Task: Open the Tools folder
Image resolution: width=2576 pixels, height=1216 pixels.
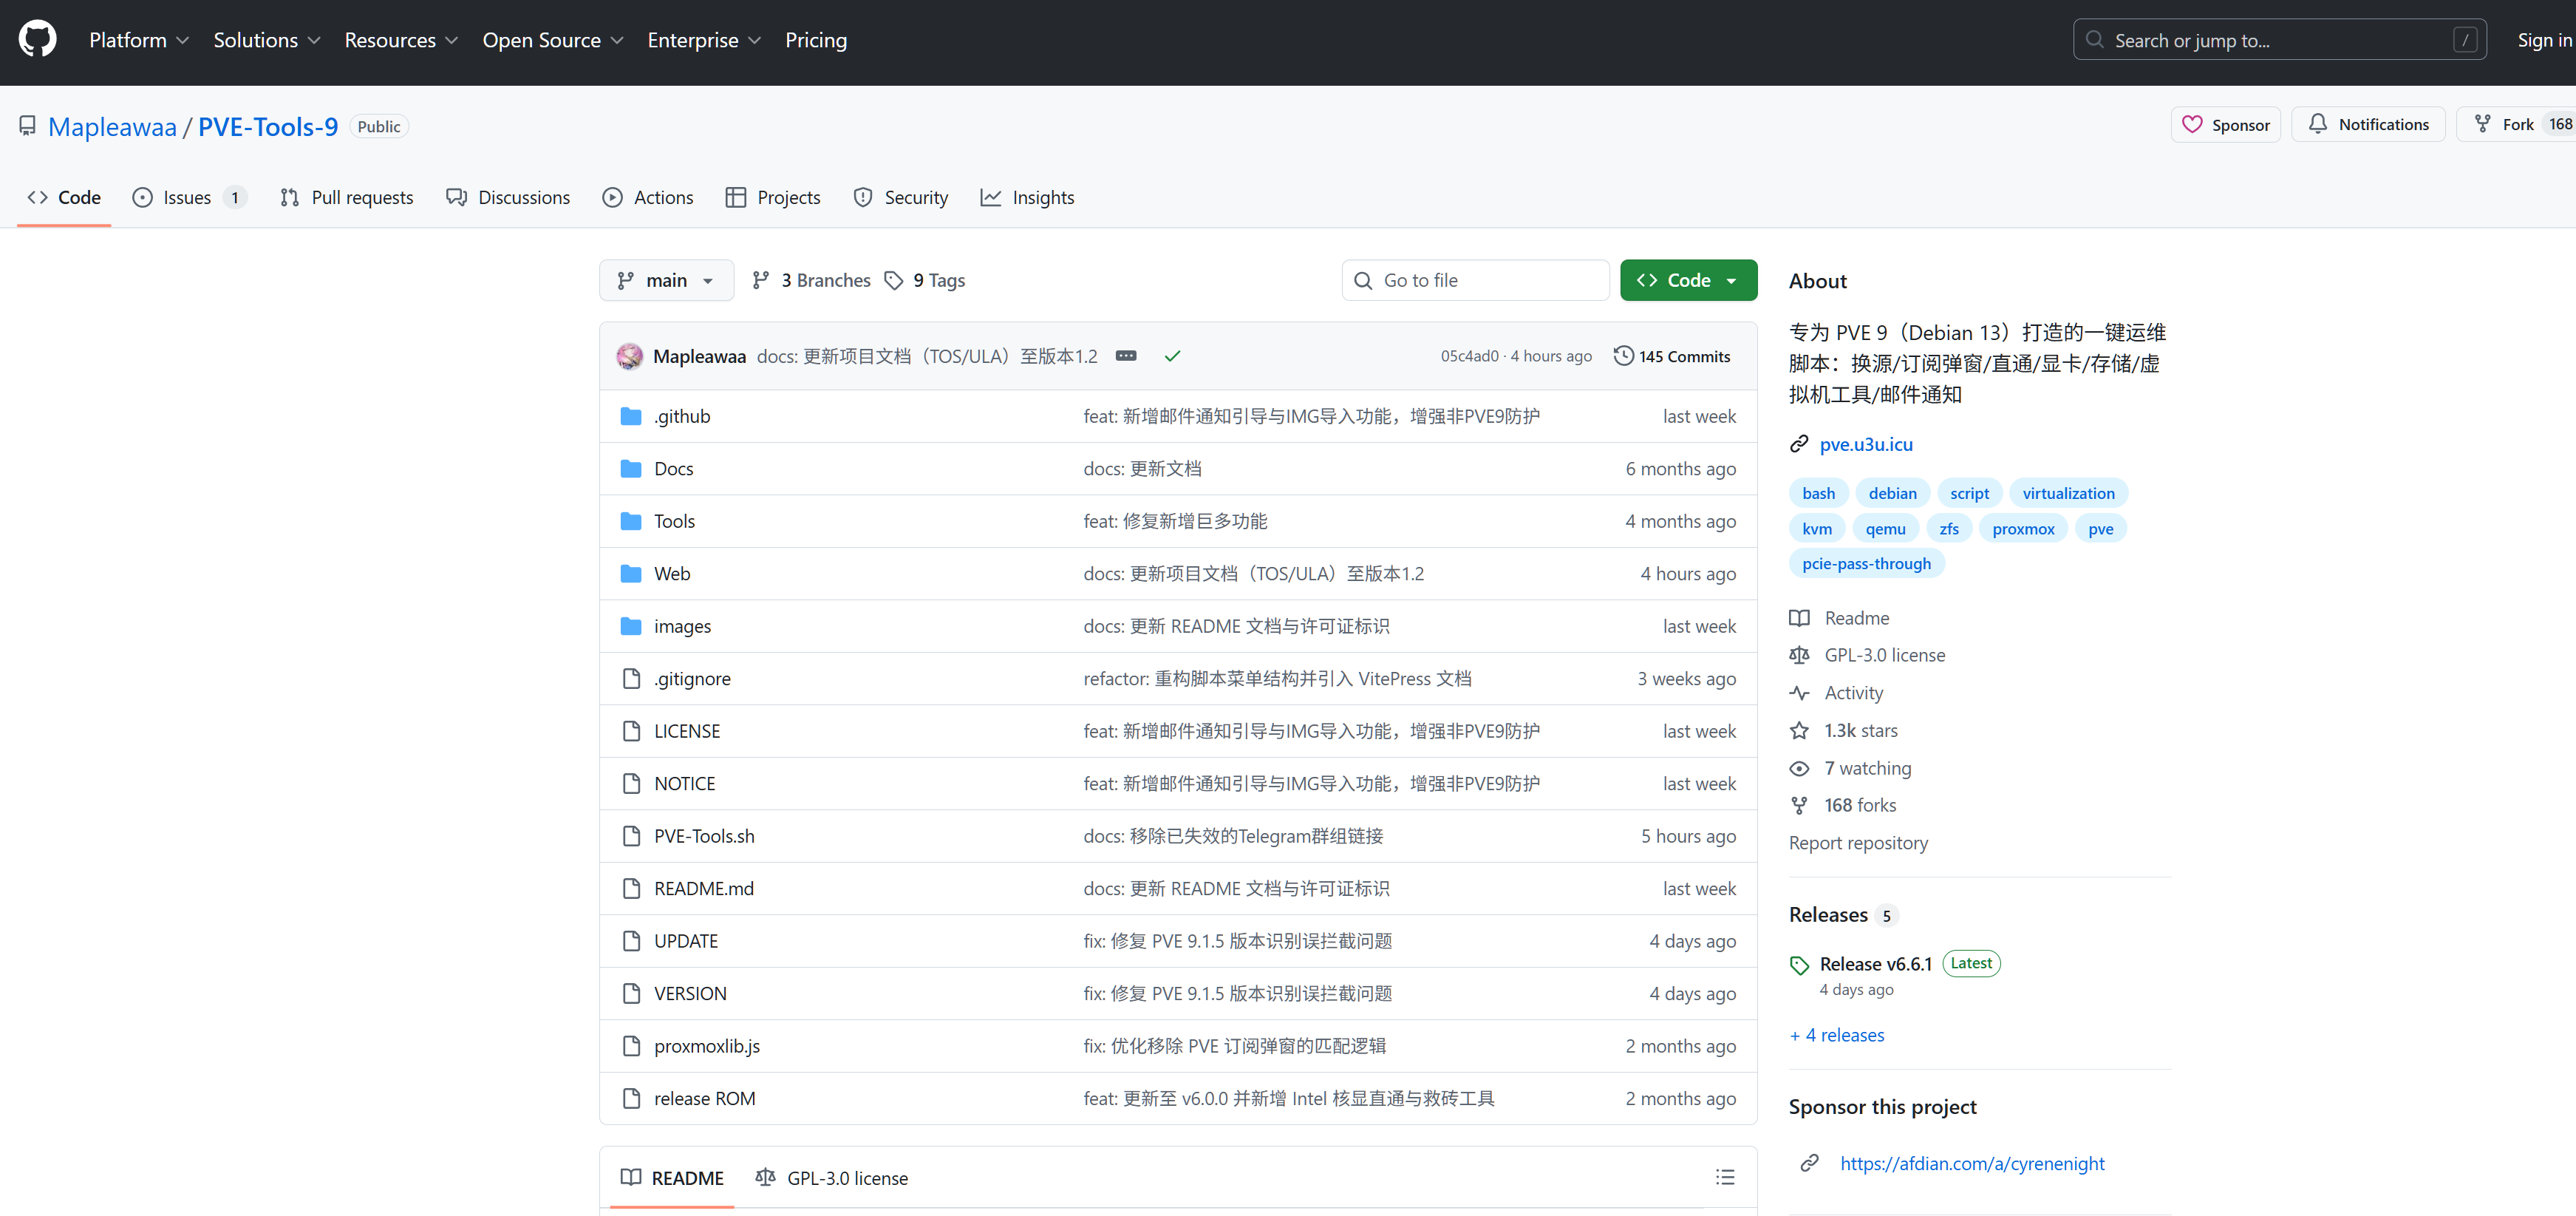Action: [674, 521]
